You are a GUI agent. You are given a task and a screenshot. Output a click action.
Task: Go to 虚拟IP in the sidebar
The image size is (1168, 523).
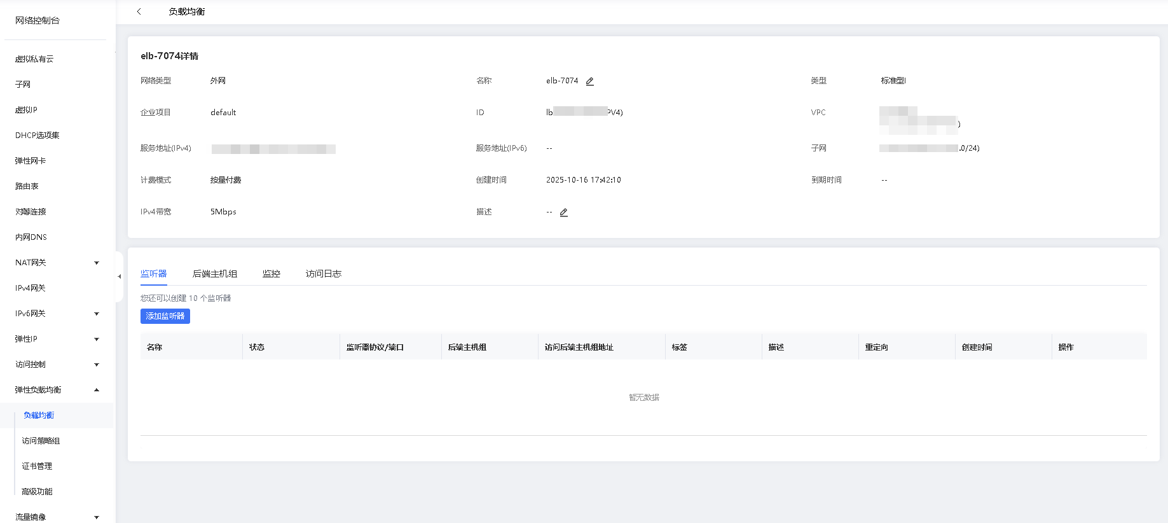coord(26,110)
